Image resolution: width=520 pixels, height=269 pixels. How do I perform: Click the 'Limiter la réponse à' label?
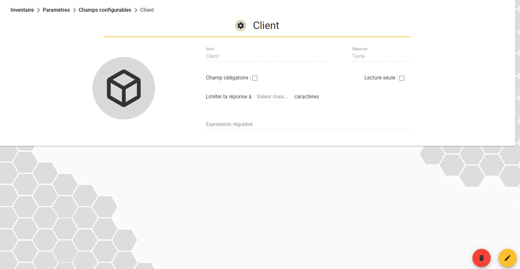click(228, 97)
